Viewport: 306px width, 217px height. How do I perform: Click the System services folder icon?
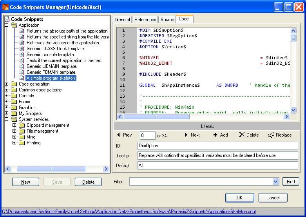point(14,119)
